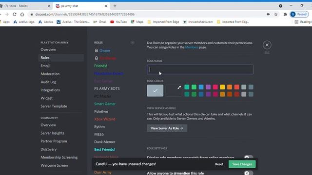Open acellus-logo bookmark
The image size is (312, 175).
[24, 22]
